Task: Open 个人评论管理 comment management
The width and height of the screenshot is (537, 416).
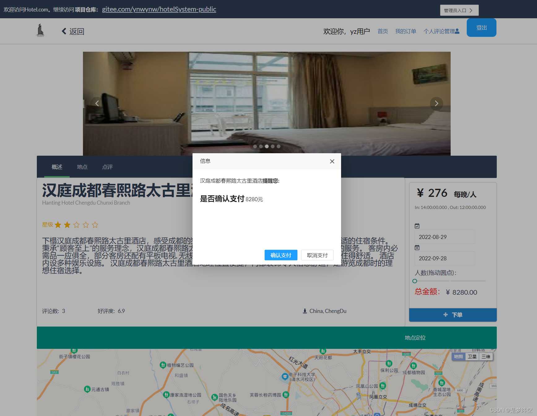Action: tap(441, 31)
